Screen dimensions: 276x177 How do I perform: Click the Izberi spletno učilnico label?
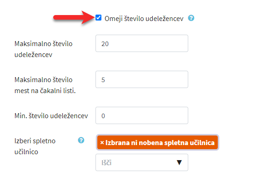tap(35, 146)
